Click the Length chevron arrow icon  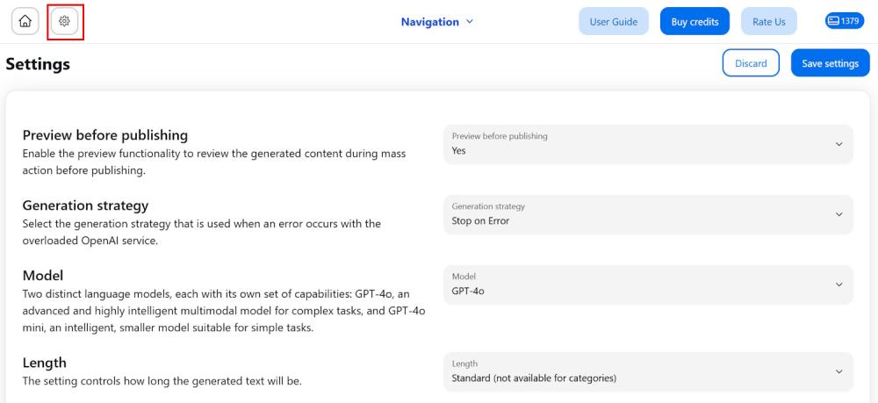click(x=838, y=371)
